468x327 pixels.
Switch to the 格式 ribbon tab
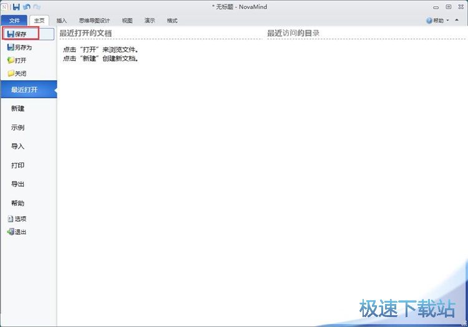(x=172, y=21)
